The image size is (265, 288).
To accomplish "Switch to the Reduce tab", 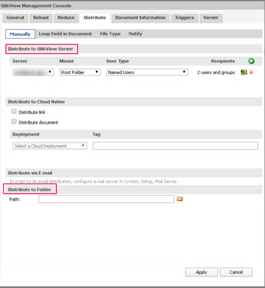I will (66, 18).
